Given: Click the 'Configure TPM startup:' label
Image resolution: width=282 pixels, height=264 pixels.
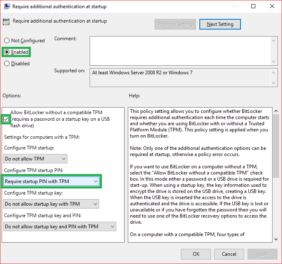Looking at the screenshot, I should [x=29, y=148].
